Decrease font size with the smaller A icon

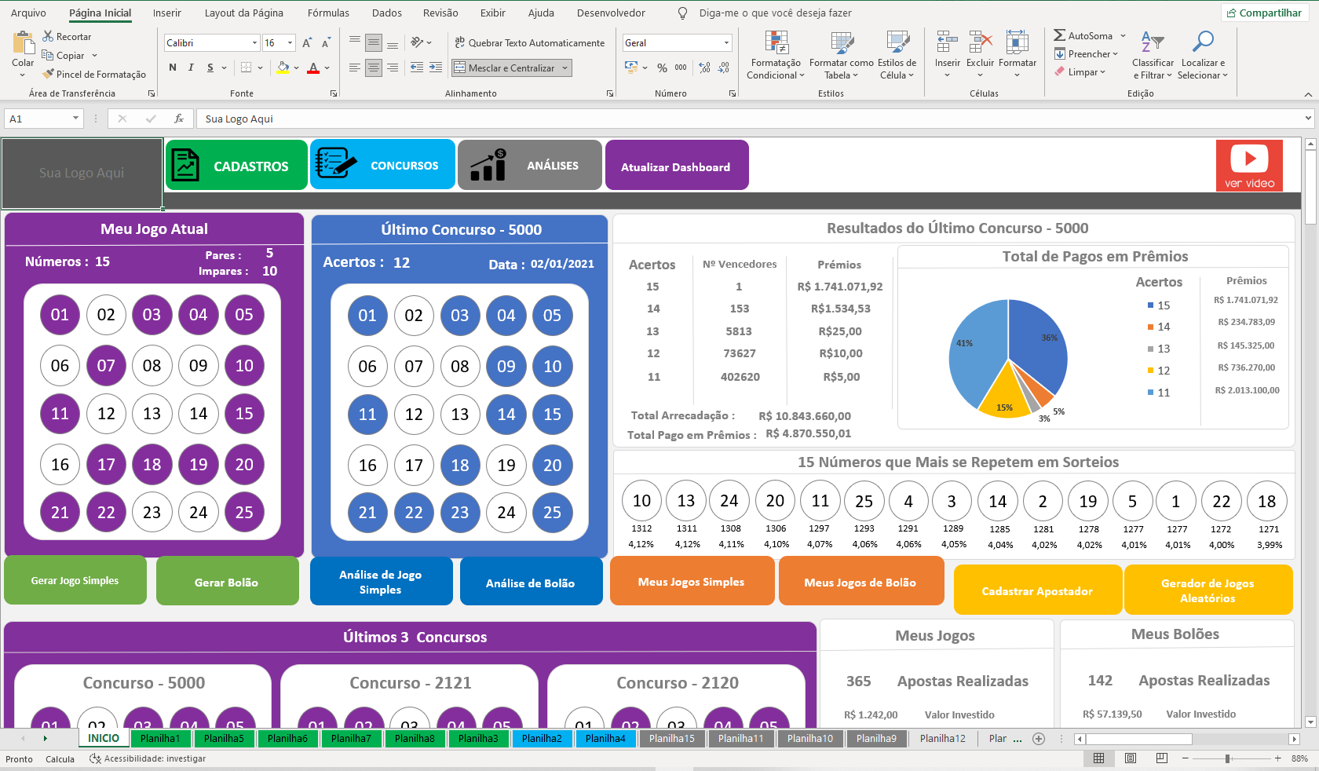(x=326, y=42)
